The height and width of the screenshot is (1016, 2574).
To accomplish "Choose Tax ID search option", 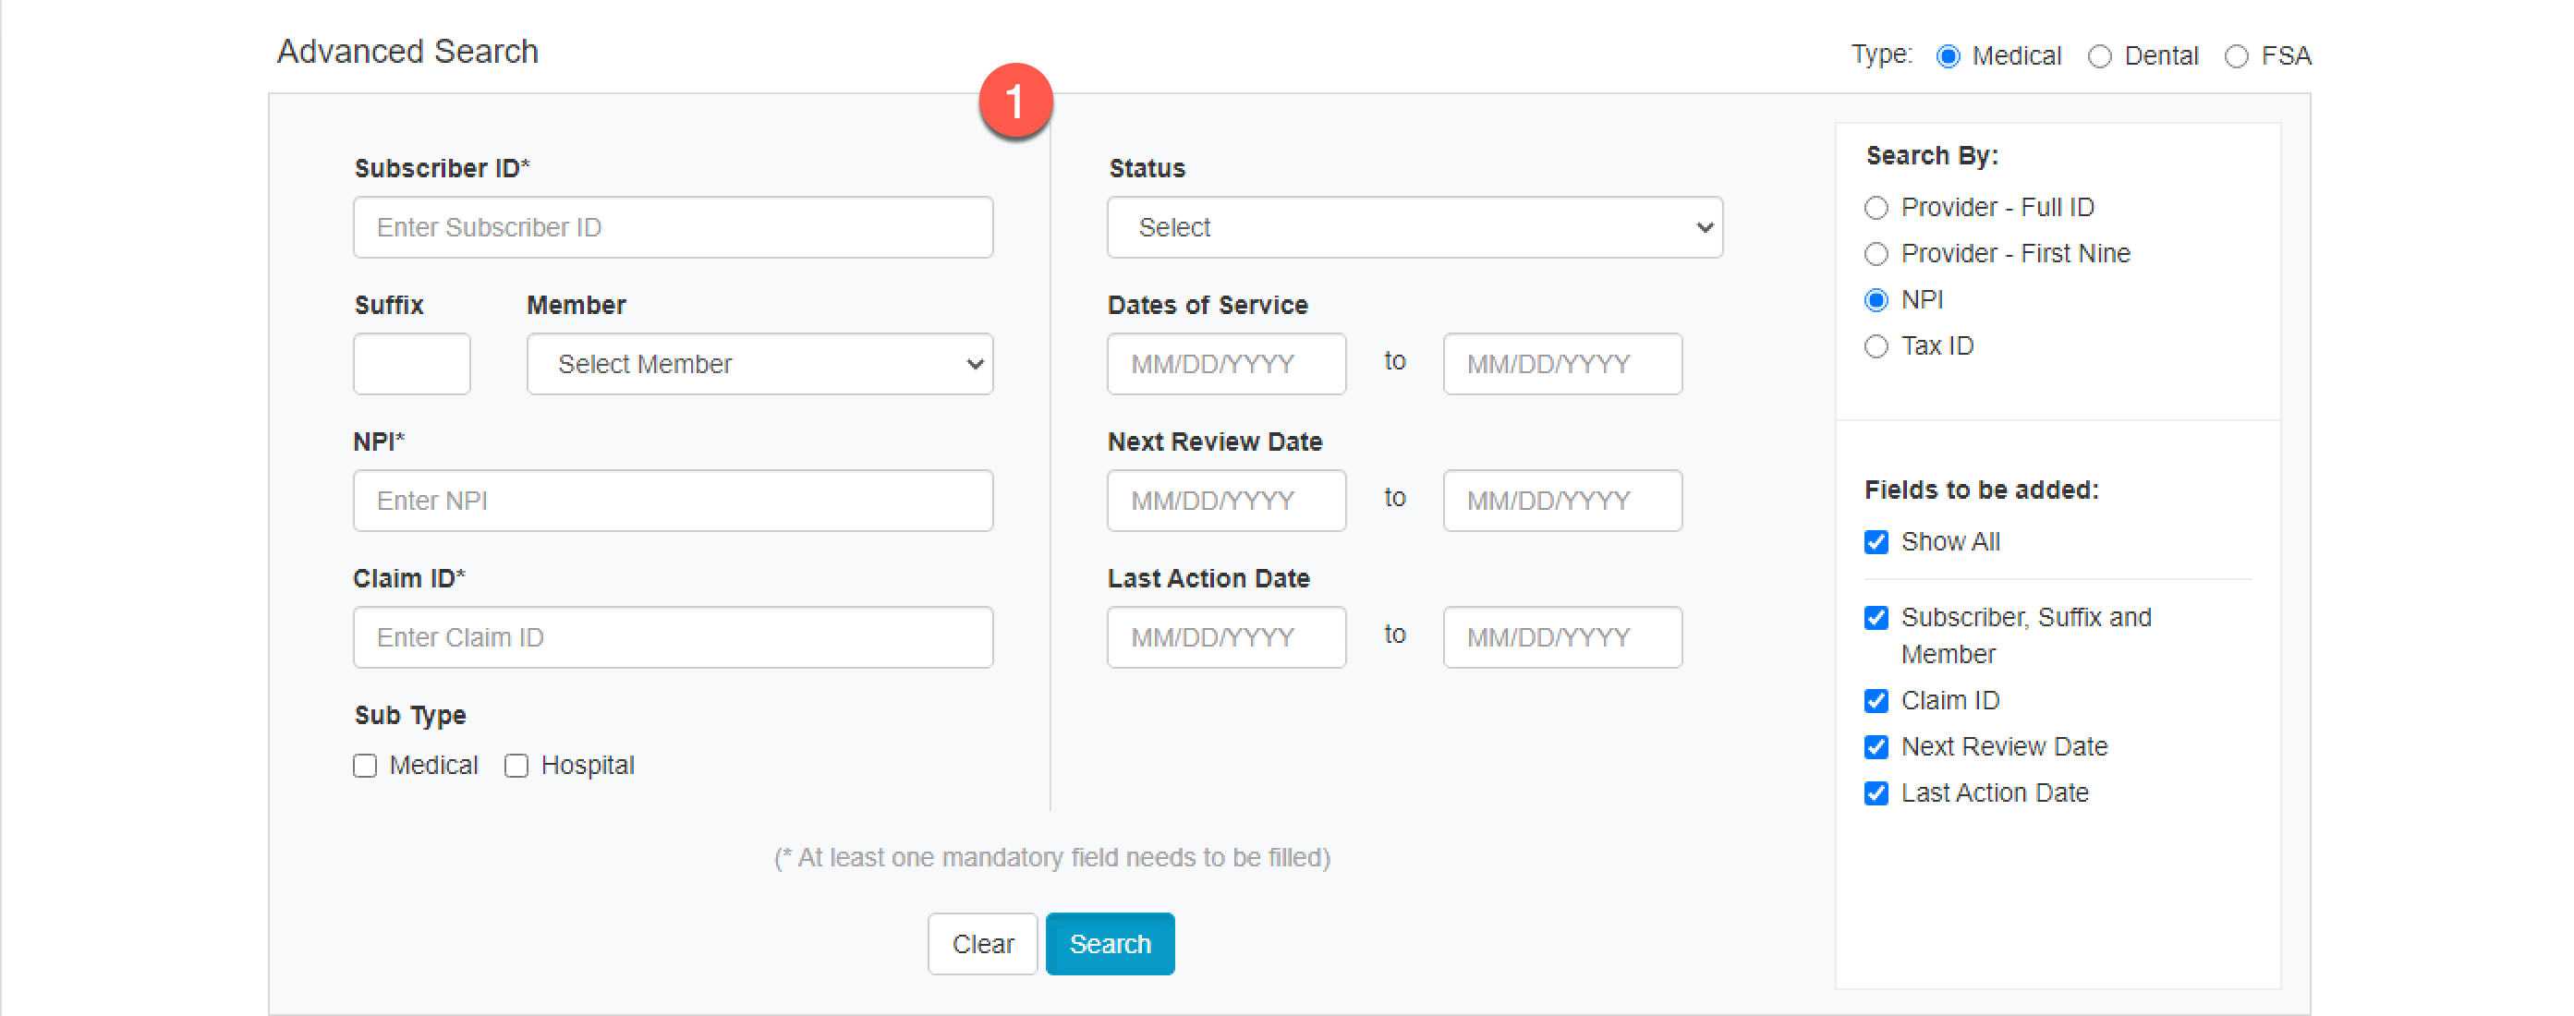I will tap(1876, 346).
